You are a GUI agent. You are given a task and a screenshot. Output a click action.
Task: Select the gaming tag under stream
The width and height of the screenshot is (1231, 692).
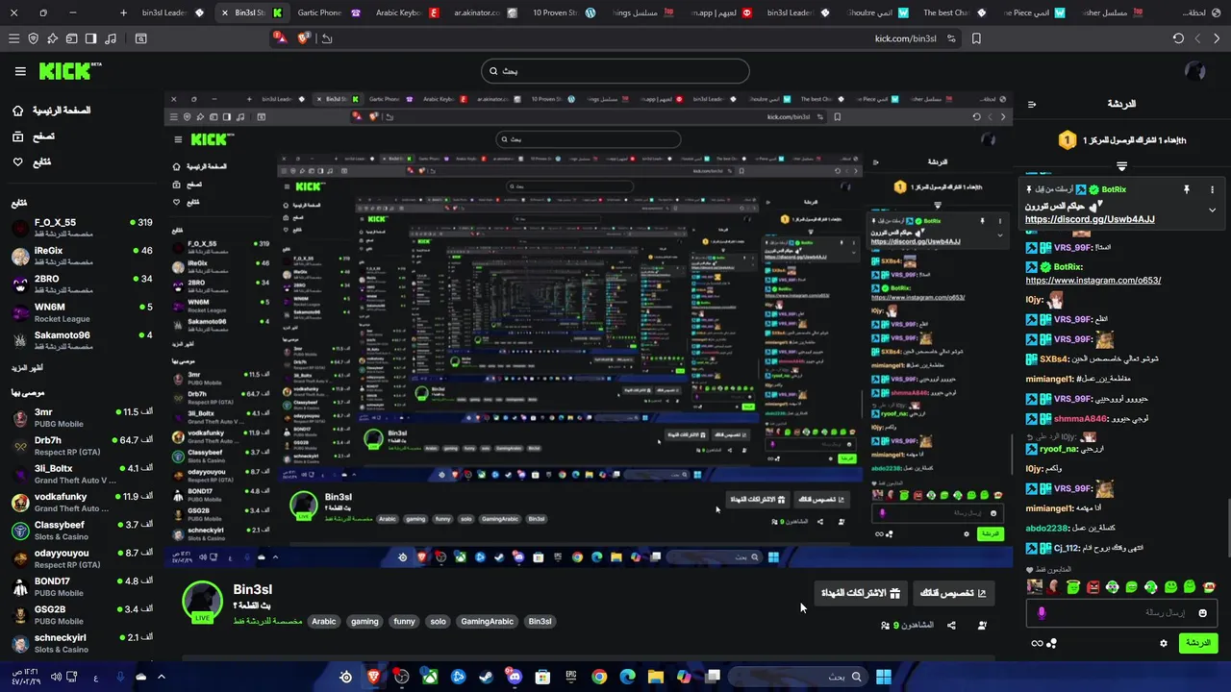(x=364, y=621)
